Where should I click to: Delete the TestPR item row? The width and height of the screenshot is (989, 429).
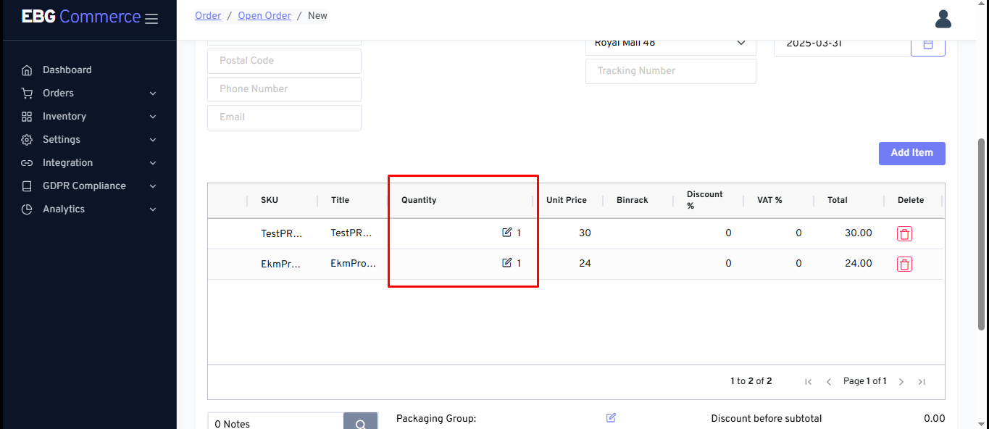(x=904, y=233)
